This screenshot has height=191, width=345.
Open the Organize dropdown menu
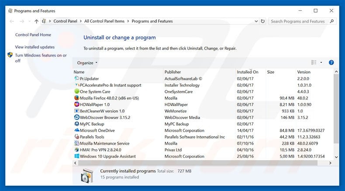87,63
